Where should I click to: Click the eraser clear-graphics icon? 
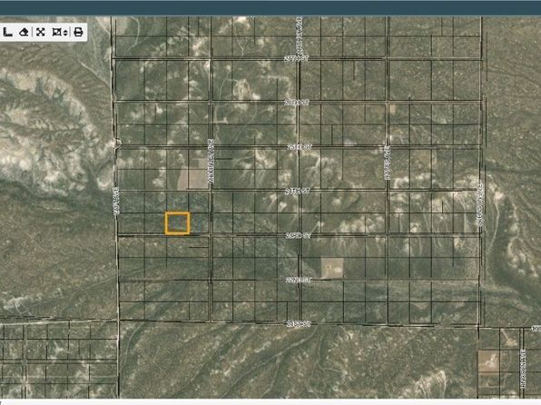(x=24, y=33)
